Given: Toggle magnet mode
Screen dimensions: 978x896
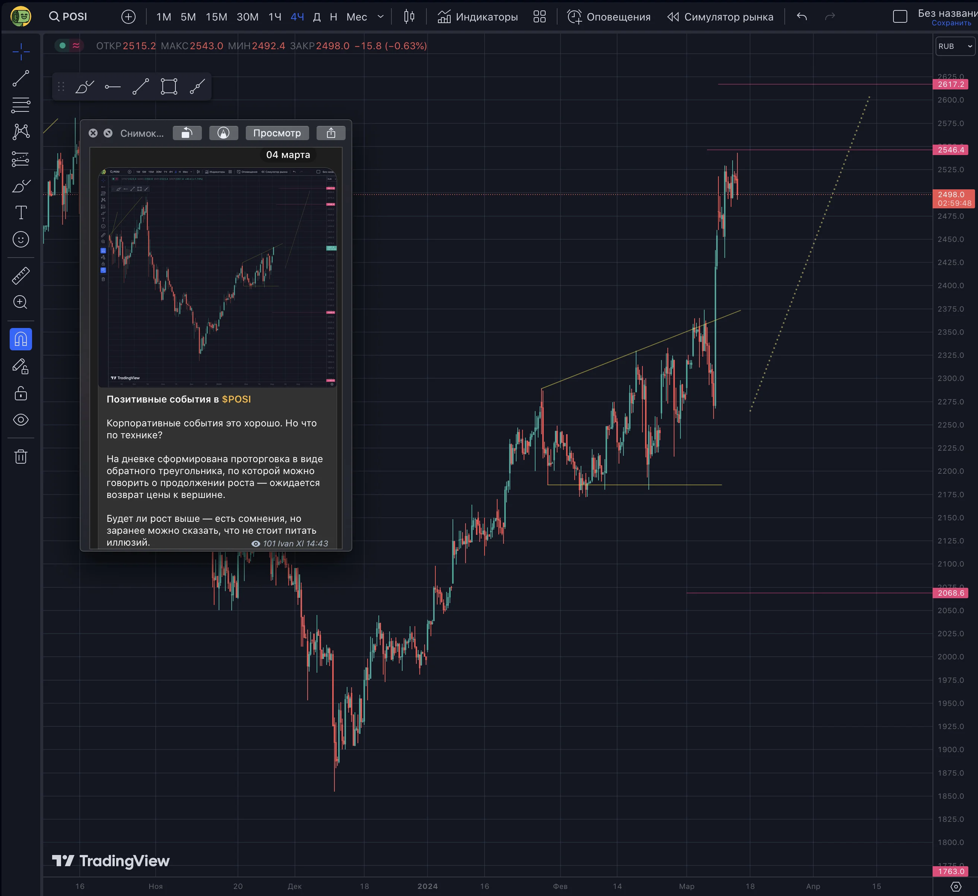Looking at the screenshot, I should pyautogui.click(x=21, y=339).
